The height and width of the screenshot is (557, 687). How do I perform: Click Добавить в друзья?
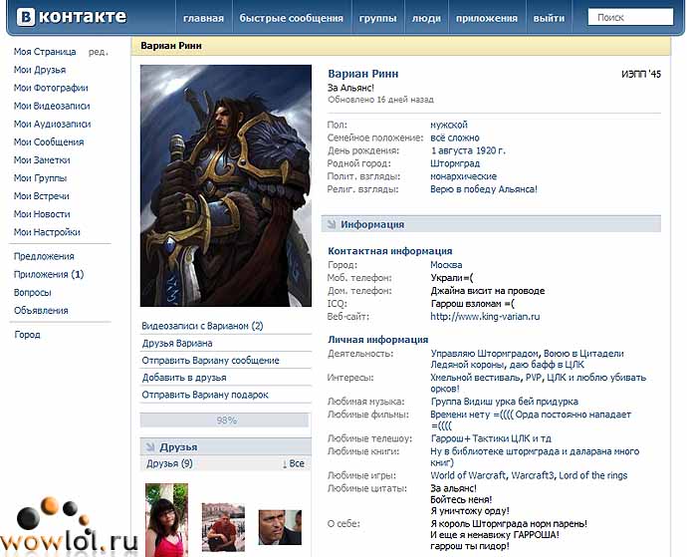184,378
